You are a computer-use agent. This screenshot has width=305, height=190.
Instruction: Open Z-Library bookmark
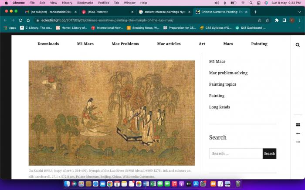pos(36,28)
